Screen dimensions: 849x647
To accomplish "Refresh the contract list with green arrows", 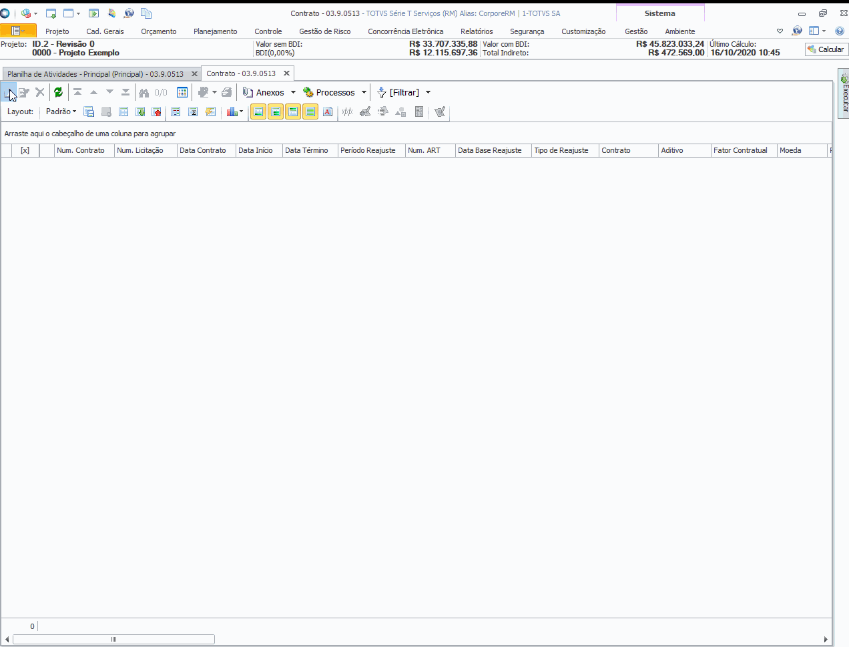I will (x=59, y=93).
